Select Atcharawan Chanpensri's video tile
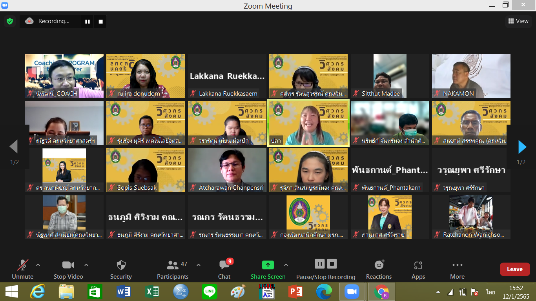This screenshot has width=536, height=301. pyautogui.click(x=227, y=170)
